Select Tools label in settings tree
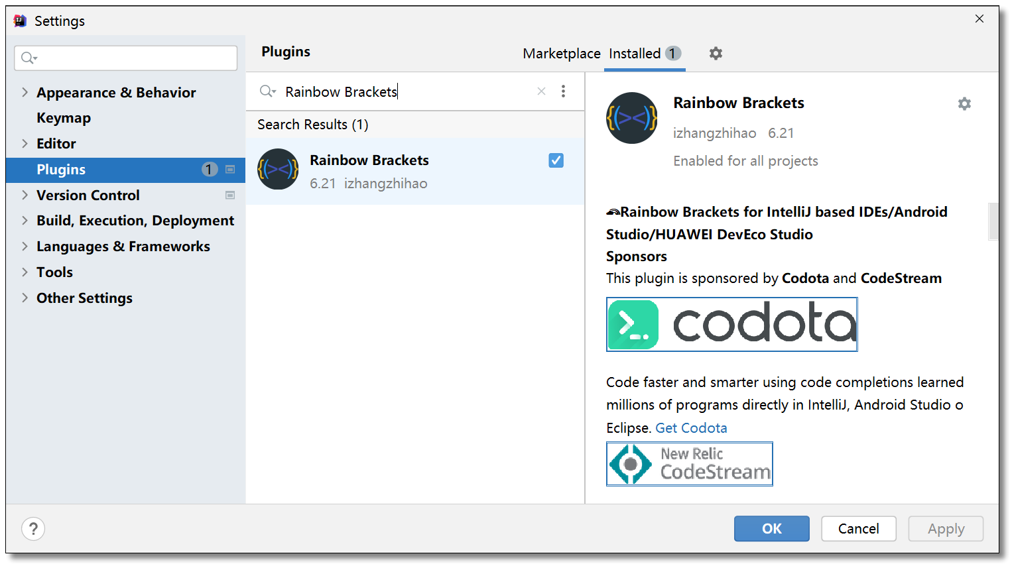Viewport: 1010px width, 564px height. pyautogui.click(x=54, y=272)
